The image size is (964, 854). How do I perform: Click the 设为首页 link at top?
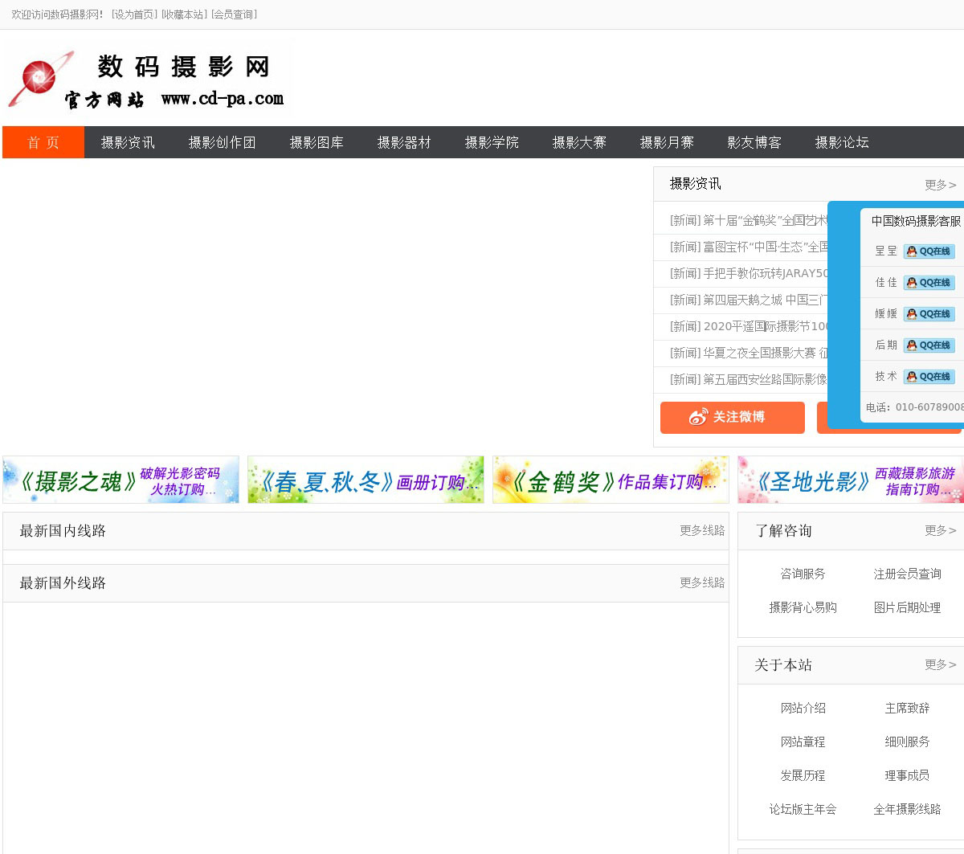click(x=134, y=14)
